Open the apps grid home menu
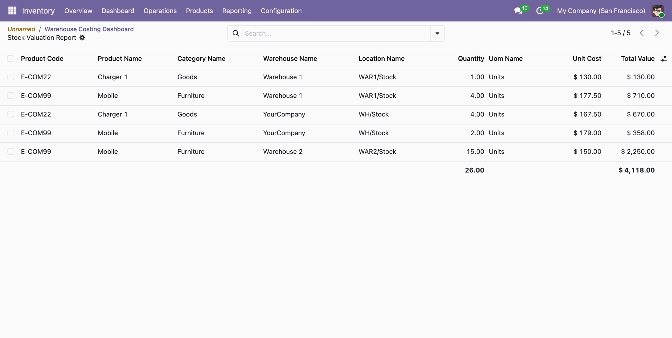Screen dimensions: 672x338 [x=12, y=11]
